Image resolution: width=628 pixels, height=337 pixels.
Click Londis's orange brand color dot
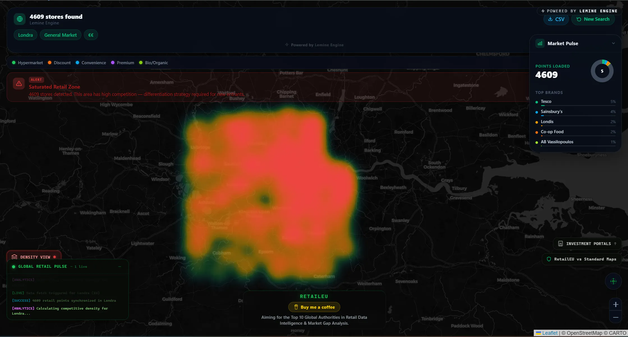tap(537, 122)
